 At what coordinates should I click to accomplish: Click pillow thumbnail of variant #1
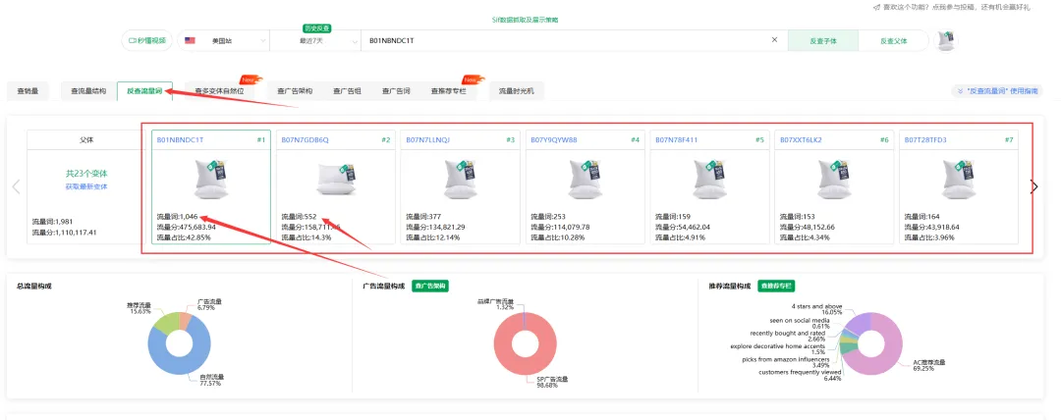click(x=211, y=179)
